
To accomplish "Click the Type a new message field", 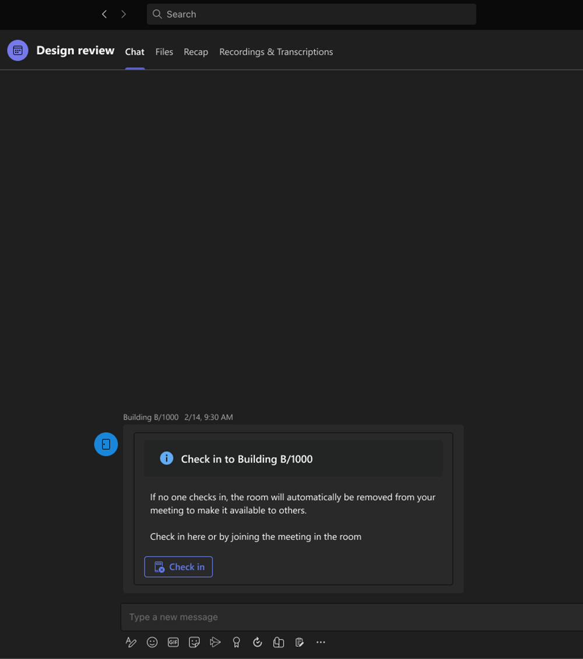I will point(352,617).
